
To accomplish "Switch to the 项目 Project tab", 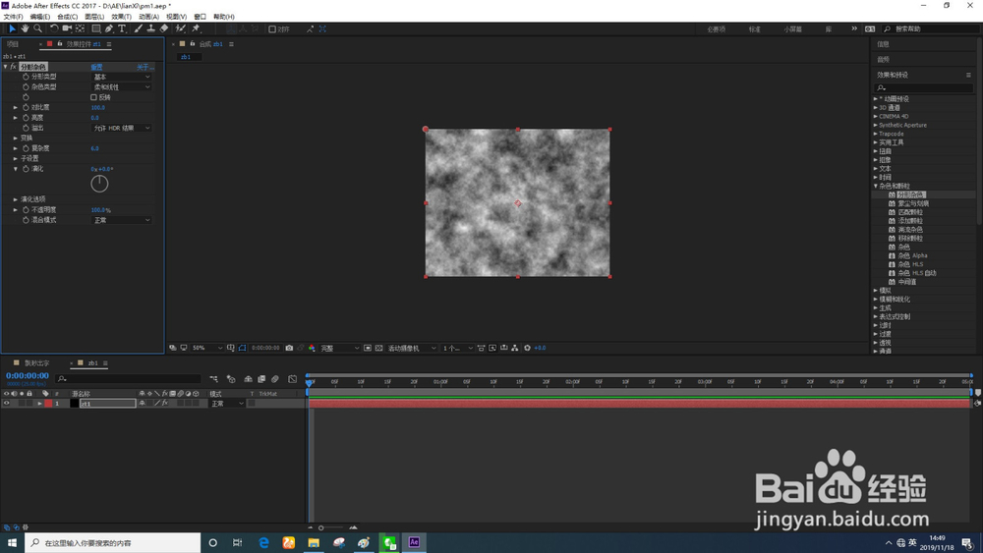I will point(13,44).
